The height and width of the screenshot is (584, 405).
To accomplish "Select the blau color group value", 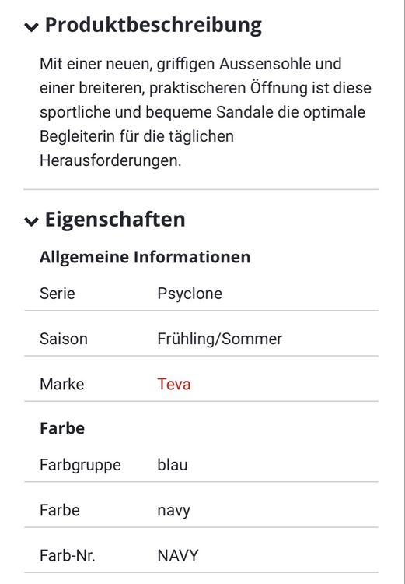I will click(x=173, y=465).
